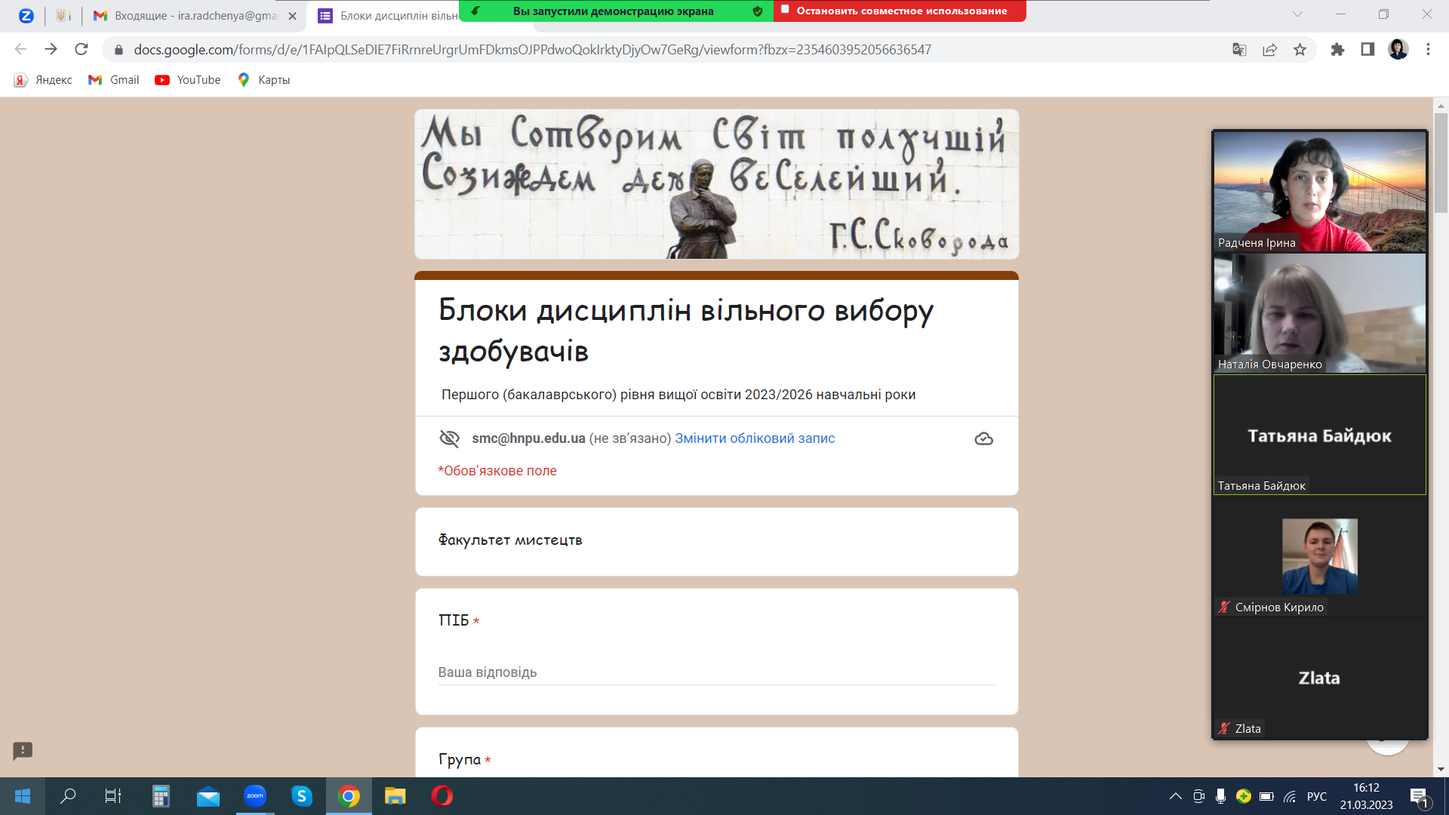Open the Карты bookmark
This screenshot has width=1449, height=815.
tap(263, 80)
